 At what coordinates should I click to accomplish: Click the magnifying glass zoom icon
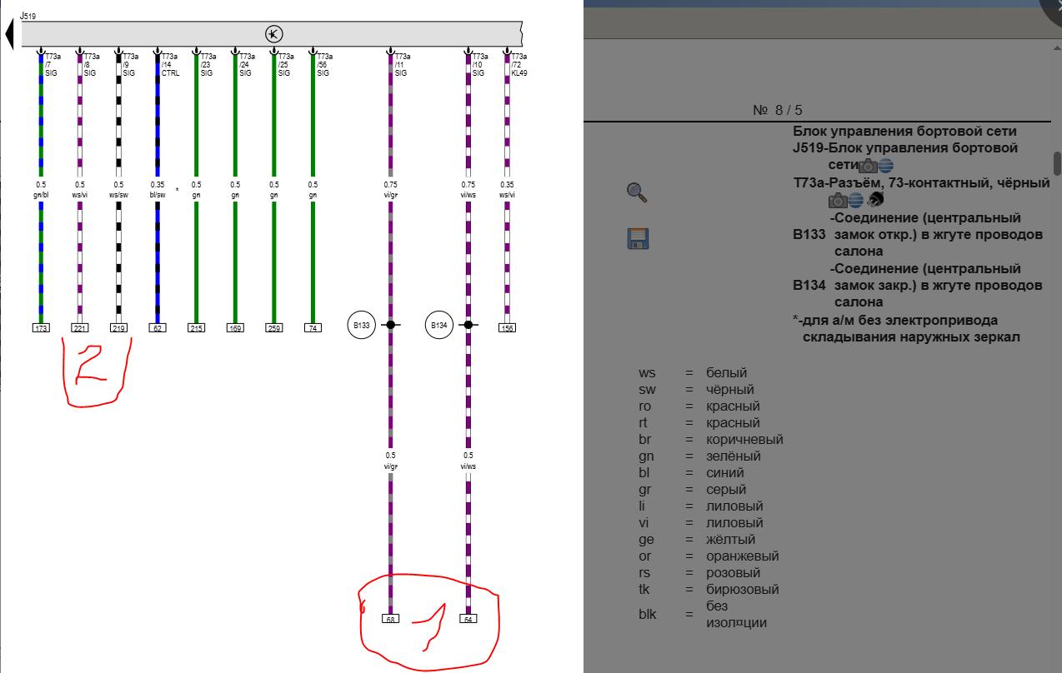(x=637, y=193)
